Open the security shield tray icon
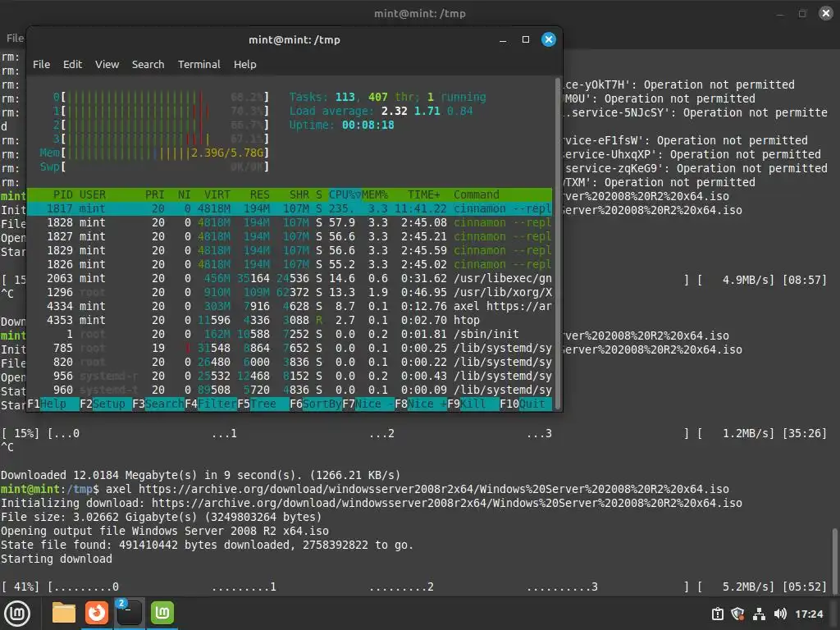Screen dimensions: 840x630 click(737, 614)
